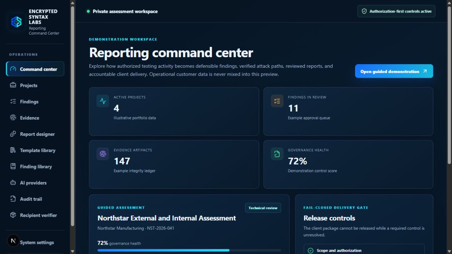Click the Projects briefcase icon
The width and height of the screenshot is (452, 254).
13,85
